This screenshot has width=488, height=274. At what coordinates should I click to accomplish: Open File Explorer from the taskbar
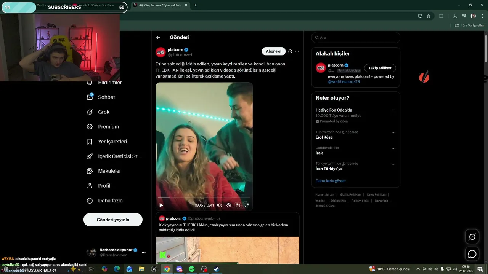142,269
